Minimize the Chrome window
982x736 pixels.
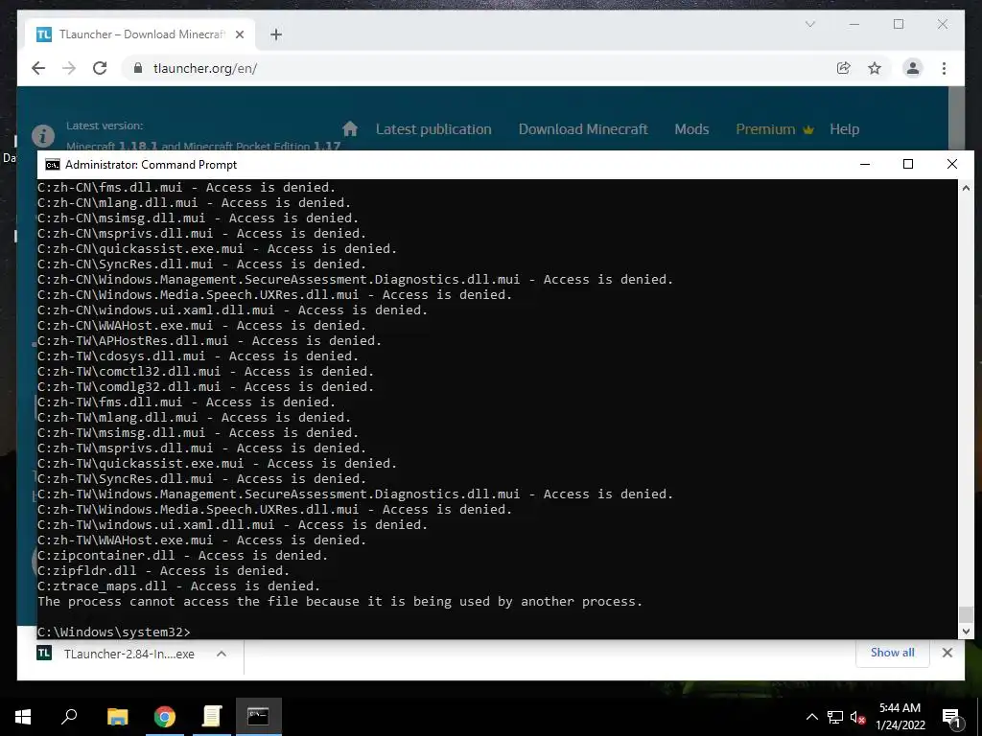click(854, 24)
